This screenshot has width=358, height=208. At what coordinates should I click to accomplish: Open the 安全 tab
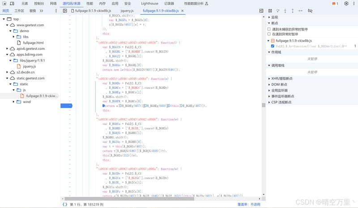pyautogui.click(x=128, y=4)
